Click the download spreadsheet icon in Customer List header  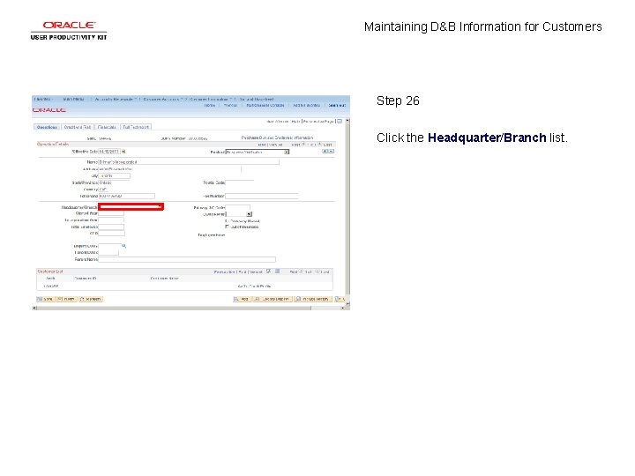click(278, 271)
